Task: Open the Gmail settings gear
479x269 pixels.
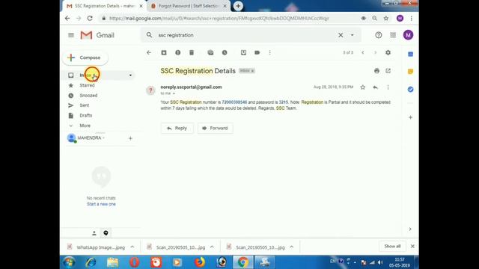Action: pyautogui.click(x=388, y=52)
